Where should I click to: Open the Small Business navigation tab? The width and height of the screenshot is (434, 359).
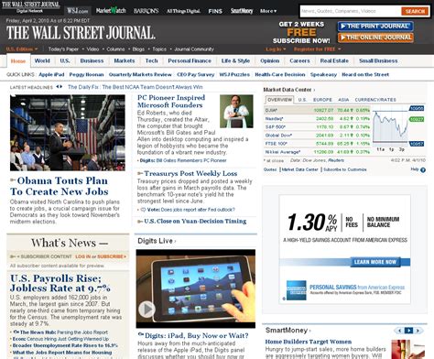pos(378,60)
